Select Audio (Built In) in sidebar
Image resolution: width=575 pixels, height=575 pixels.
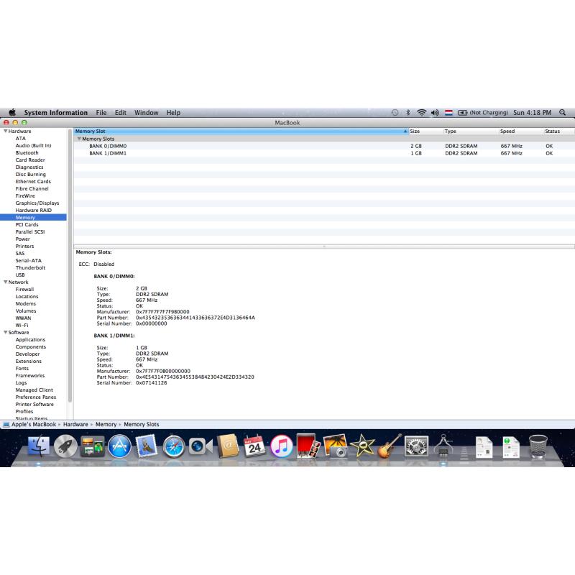pyautogui.click(x=33, y=146)
